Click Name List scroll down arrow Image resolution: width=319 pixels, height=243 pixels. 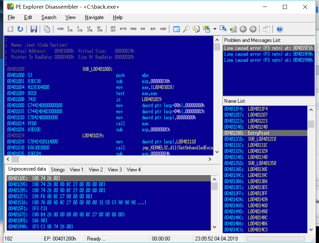311,230
